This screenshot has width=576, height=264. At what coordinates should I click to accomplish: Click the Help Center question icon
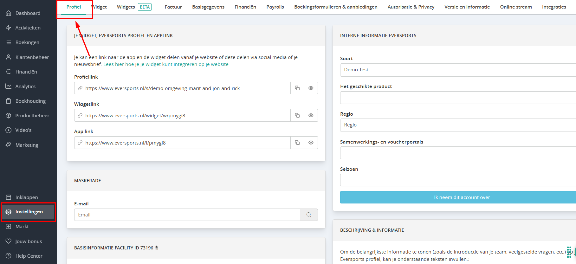pos(9,256)
